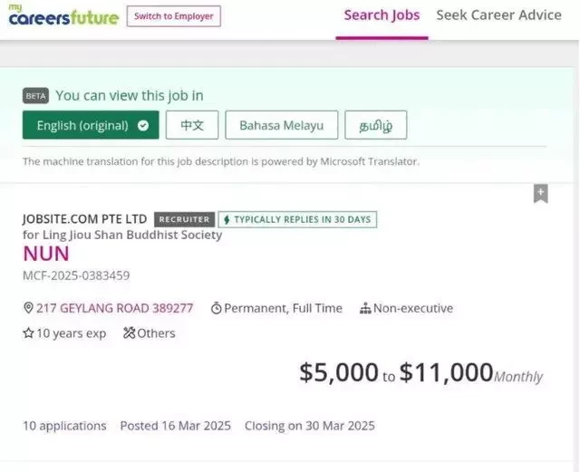Click the NUN job title
This screenshot has width=580, height=472.
tap(46, 254)
